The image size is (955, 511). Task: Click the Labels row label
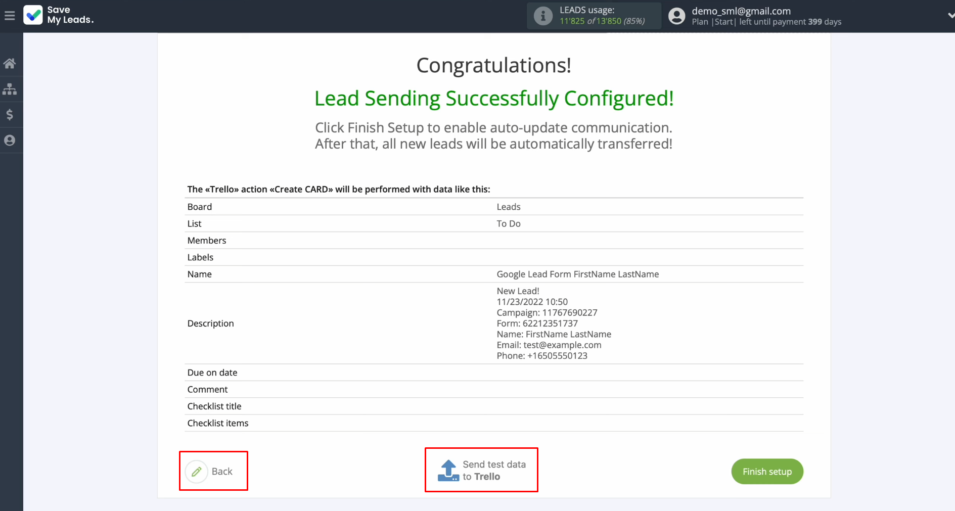(x=200, y=257)
